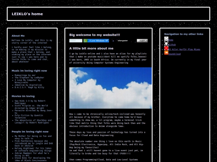The height and width of the screenshot is (162, 217).
Task: Click the Music im loving right now heading
Action: (x=29, y=71)
